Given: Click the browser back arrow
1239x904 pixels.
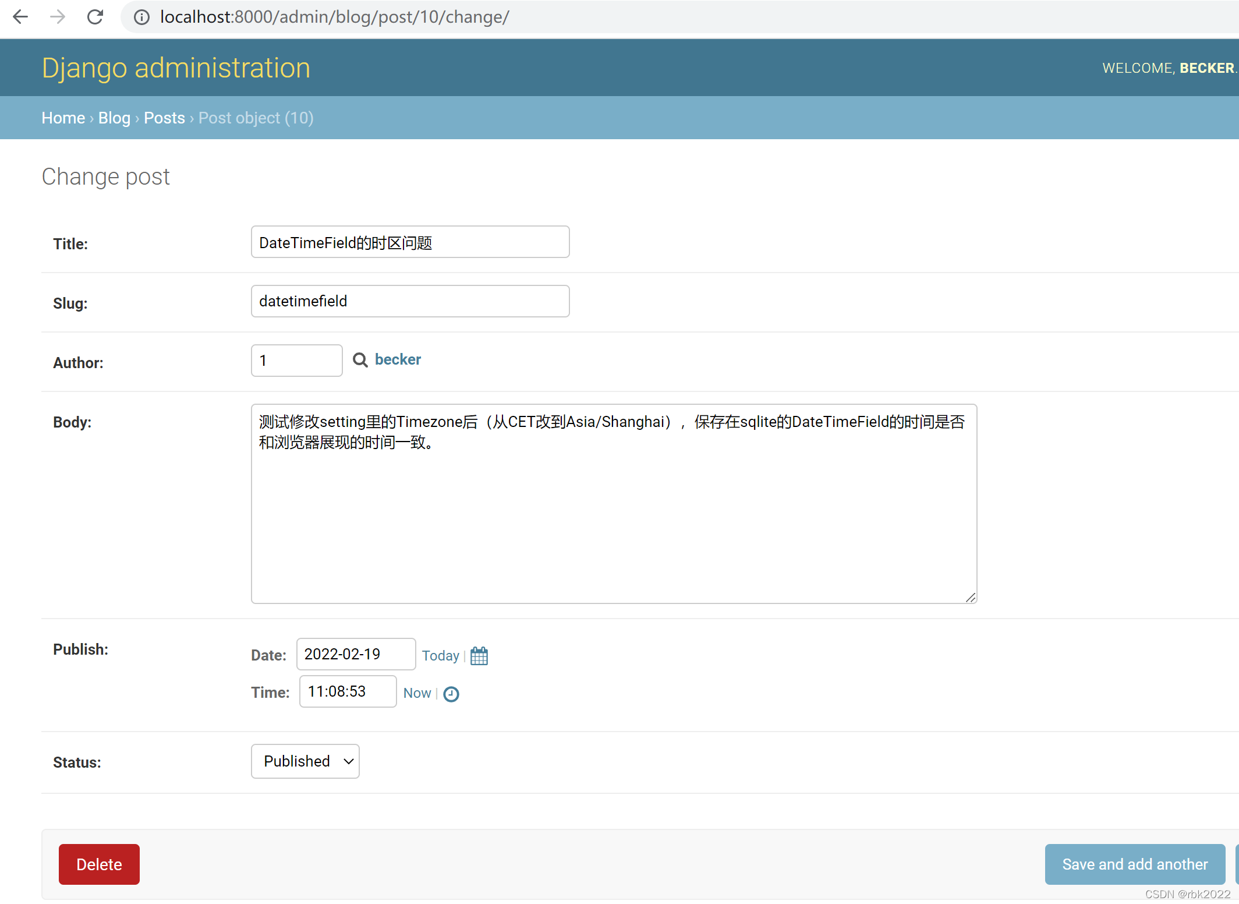Looking at the screenshot, I should click(20, 17).
